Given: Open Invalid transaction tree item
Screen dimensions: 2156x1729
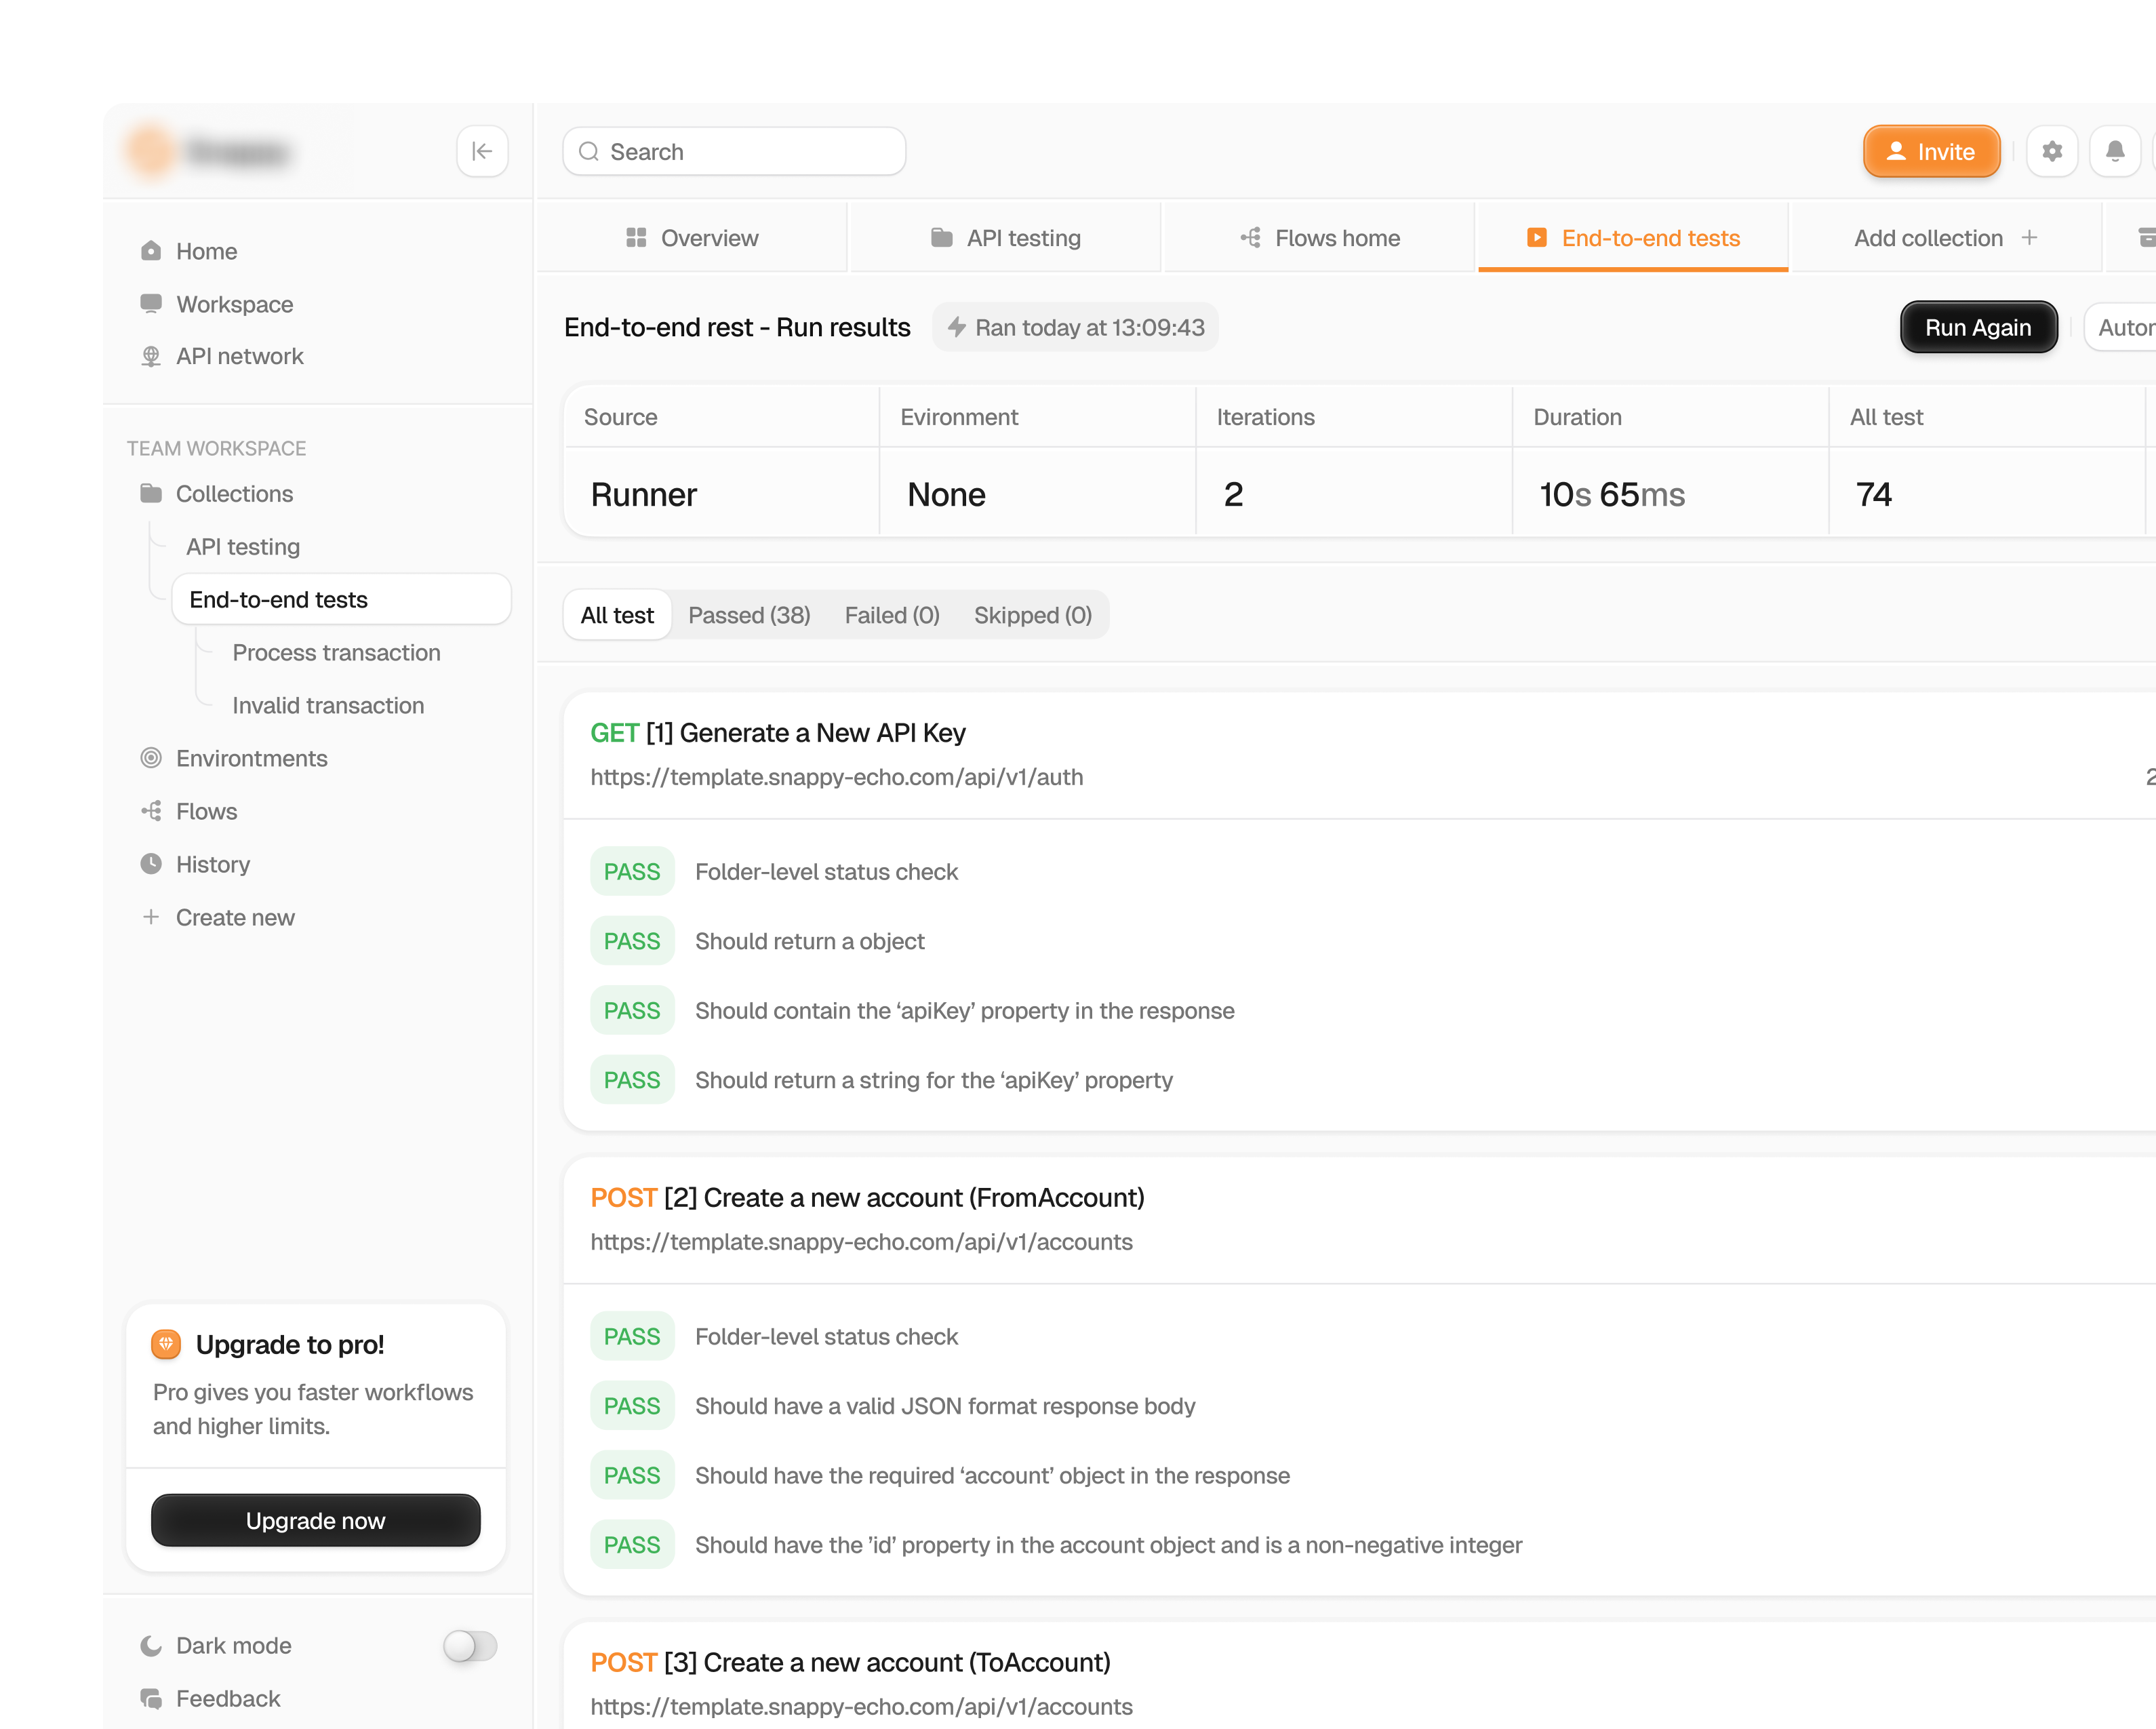Looking at the screenshot, I should click(328, 705).
